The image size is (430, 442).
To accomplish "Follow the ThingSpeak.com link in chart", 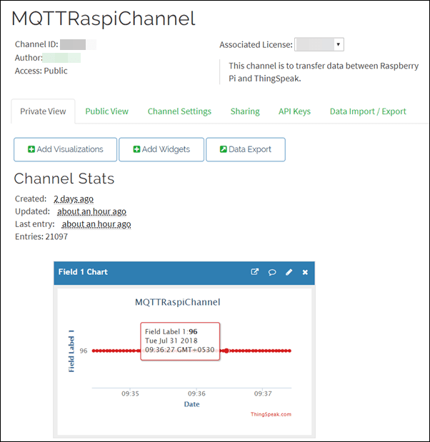I will (271, 414).
